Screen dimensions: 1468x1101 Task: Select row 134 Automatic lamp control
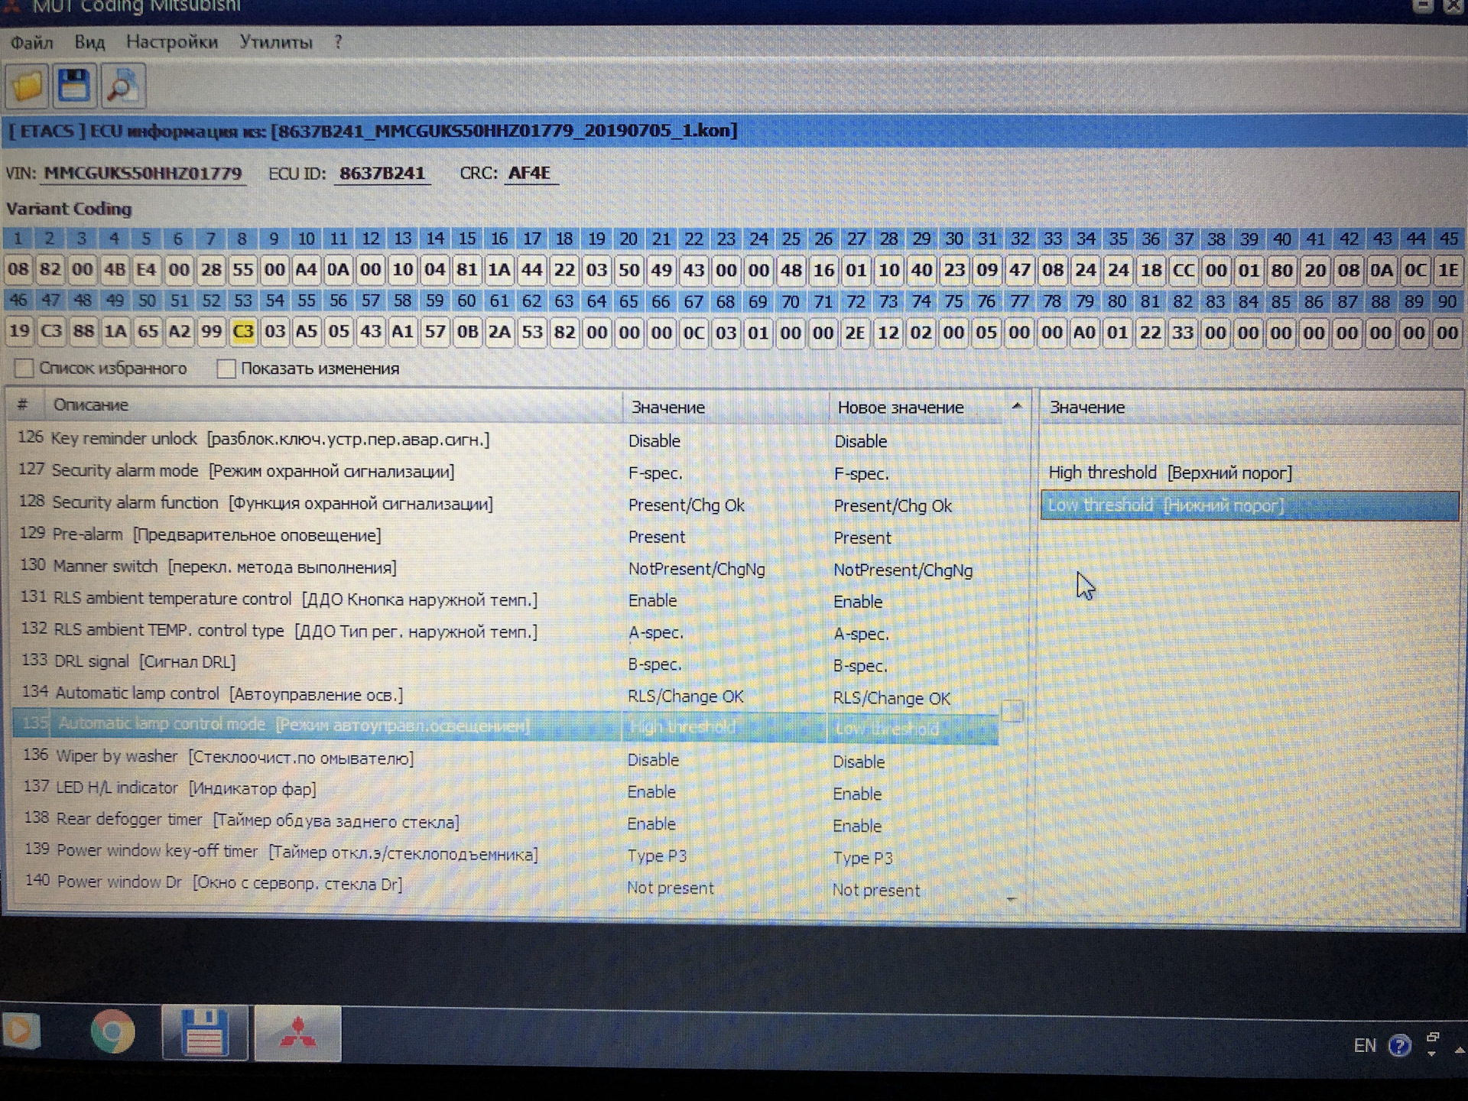pyautogui.click(x=505, y=696)
